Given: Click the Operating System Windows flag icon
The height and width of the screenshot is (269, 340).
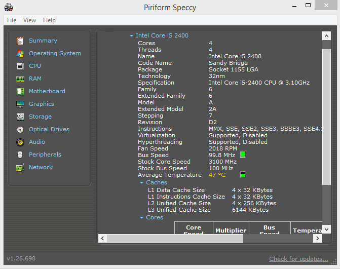Looking at the screenshot, I should 20,53.
